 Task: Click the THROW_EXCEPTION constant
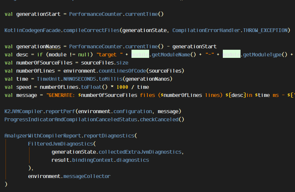(x=265, y=30)
